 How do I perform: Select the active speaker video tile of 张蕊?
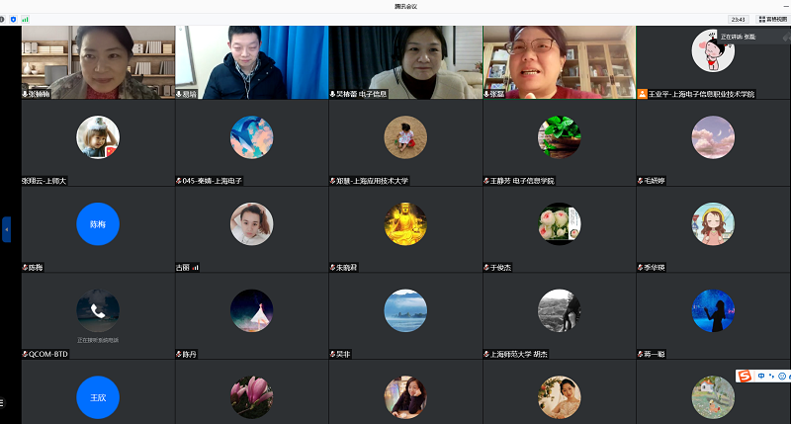[x=559, y=61]
